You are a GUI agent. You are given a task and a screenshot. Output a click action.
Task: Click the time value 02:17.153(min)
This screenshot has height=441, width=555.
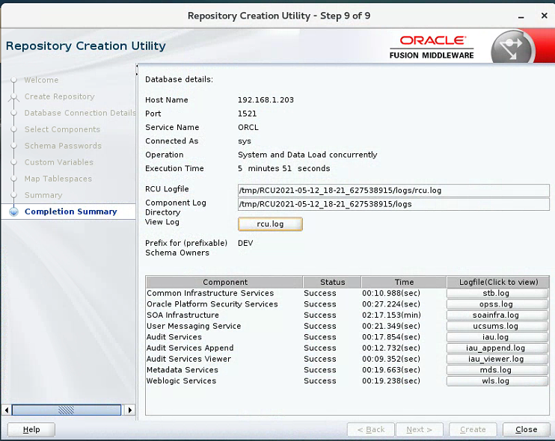click(391, 315)
